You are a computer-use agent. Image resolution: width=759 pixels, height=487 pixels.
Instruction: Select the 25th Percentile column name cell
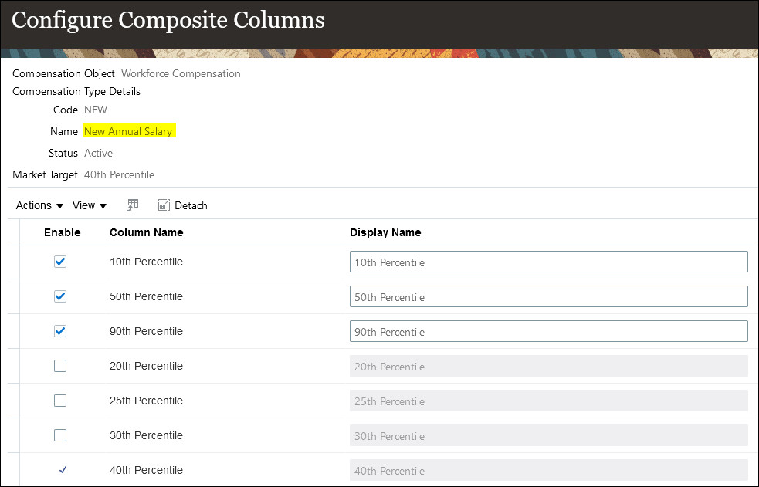click(147, 401)
